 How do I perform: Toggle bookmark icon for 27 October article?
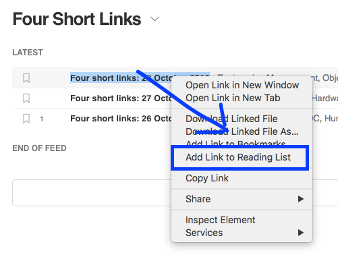26,98
